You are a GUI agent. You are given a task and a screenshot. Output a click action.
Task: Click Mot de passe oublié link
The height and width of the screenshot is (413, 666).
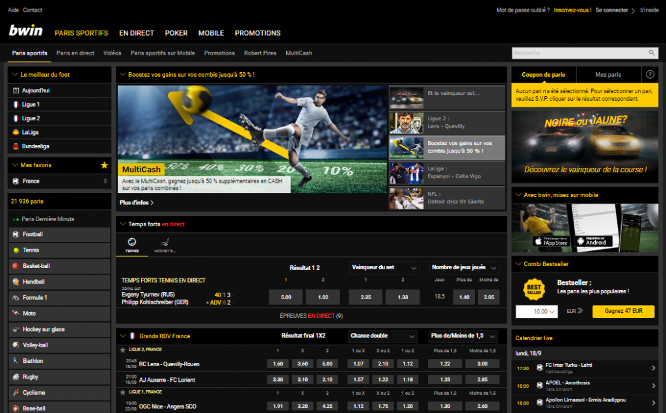coord(523,10)
